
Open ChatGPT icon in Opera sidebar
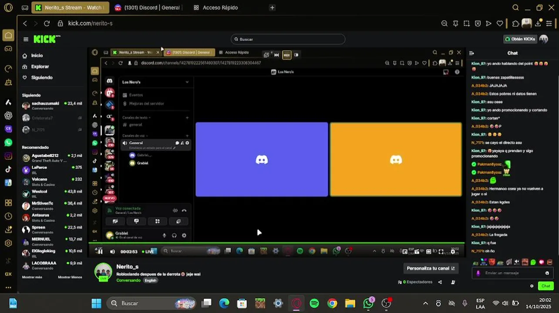coord(8,116)
